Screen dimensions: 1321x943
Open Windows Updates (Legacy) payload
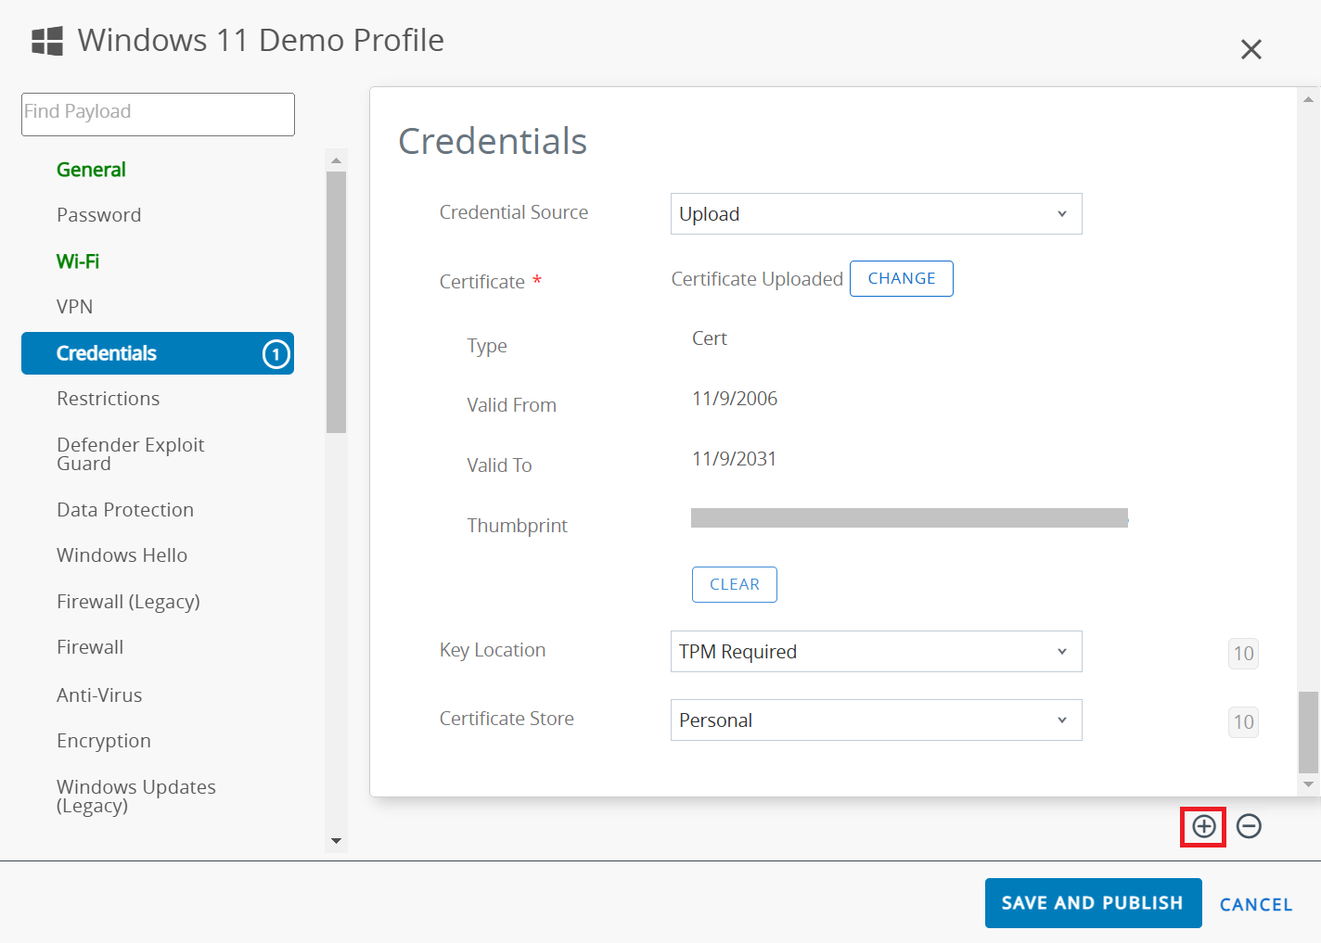(x=135, y=796)
